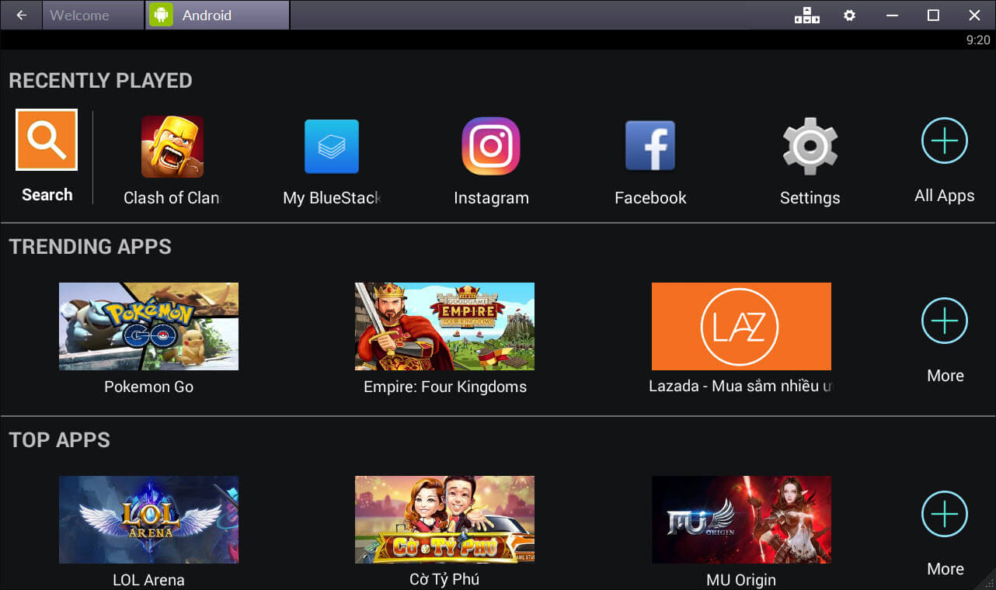Open the orange Lazada banner thumbnail
The height and width of the screenshot is (590, 996).
tap(741, 326)
